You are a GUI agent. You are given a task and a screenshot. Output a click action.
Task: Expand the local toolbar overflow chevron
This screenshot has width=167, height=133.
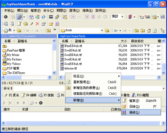[x=55, y=30]
